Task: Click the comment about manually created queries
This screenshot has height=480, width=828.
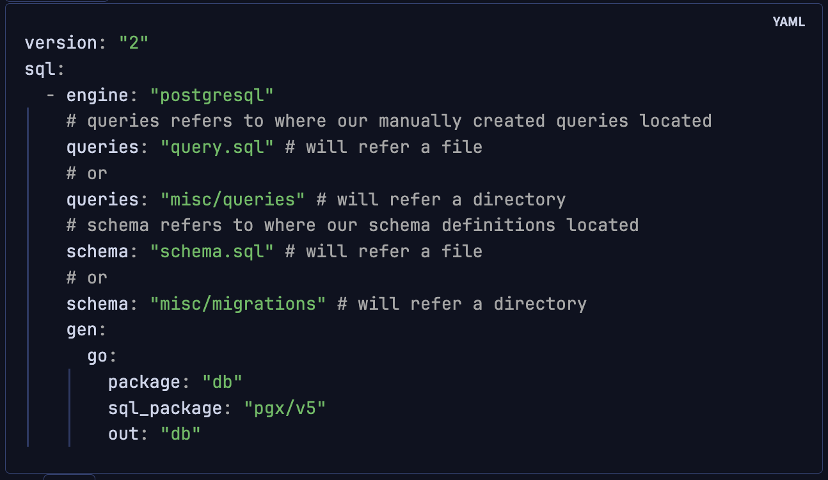Action: coord(389,121)
